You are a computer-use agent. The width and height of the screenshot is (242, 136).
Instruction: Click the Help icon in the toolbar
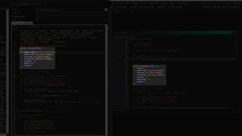click(x=163, y=7)
